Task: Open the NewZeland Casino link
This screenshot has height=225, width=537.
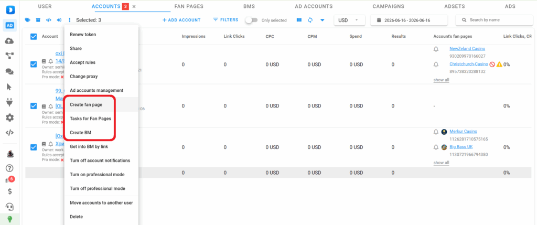Action: [467, 49]
